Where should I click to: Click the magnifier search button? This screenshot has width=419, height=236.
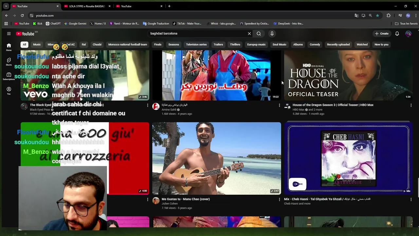click(x=259, y=33)
